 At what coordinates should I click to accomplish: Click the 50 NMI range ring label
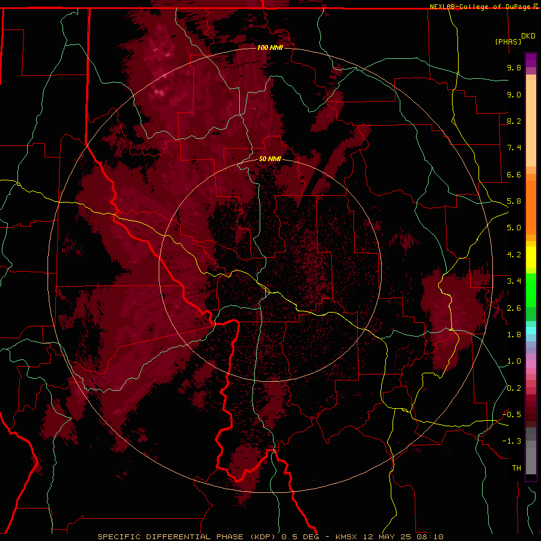tap(270, 159)
